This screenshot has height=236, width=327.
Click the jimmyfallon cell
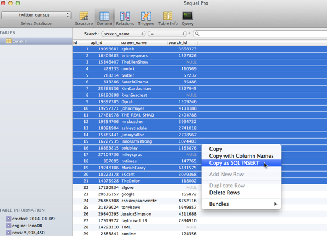[133, 135]
